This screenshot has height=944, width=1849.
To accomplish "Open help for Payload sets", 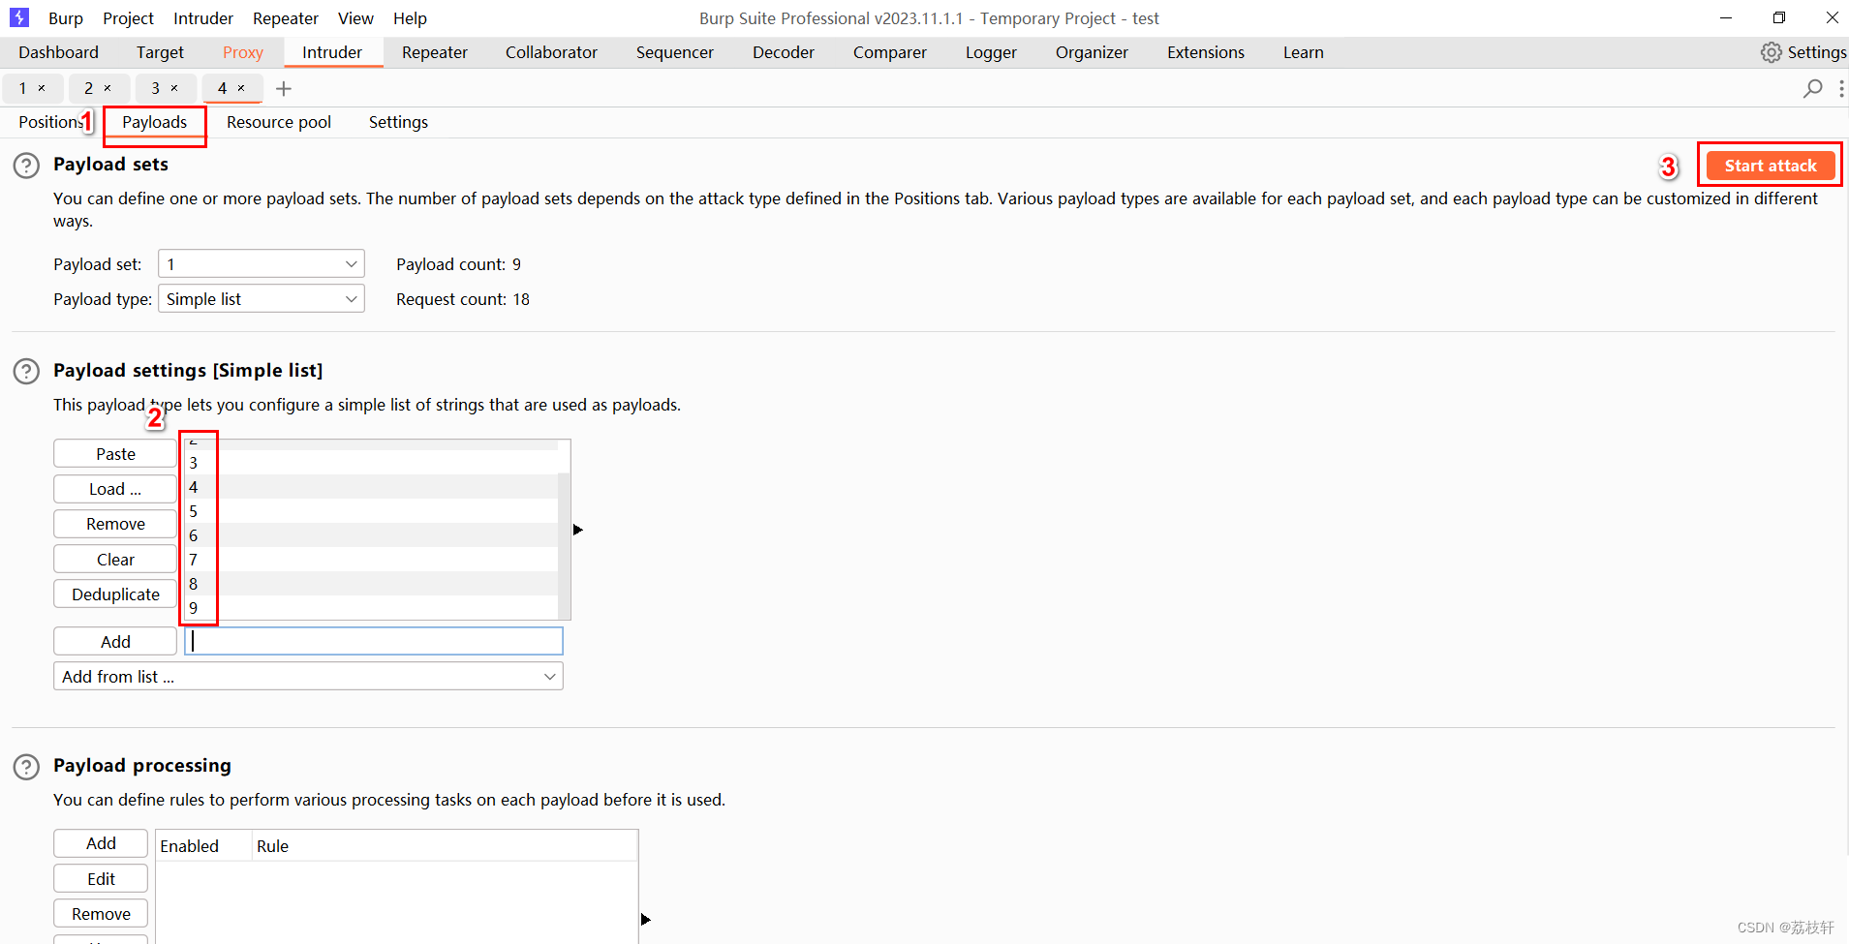I will (x=26, y=166).
